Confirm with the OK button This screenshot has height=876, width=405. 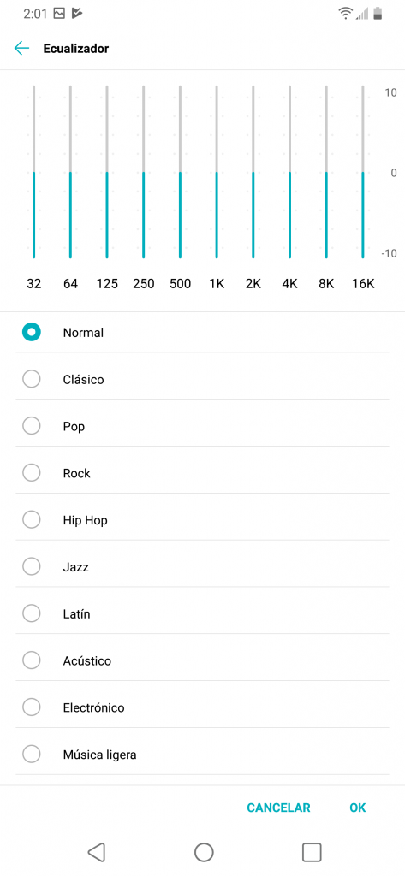pos(357,808)
